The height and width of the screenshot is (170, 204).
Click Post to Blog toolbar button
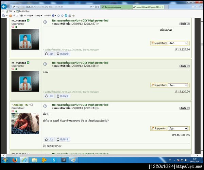[23, 11]
